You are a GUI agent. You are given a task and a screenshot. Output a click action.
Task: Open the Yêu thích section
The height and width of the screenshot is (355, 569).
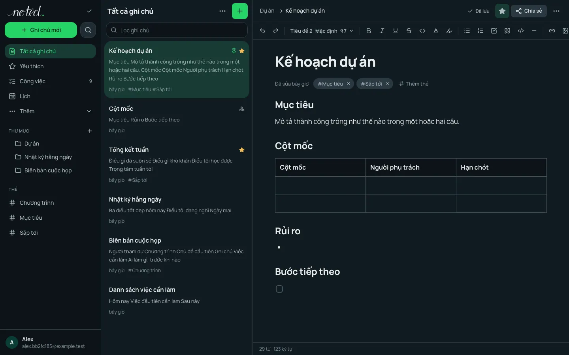[x=50, y=66]
